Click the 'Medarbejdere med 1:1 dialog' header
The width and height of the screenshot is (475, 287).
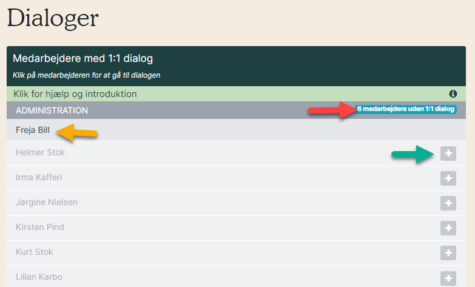click(83, 58)
